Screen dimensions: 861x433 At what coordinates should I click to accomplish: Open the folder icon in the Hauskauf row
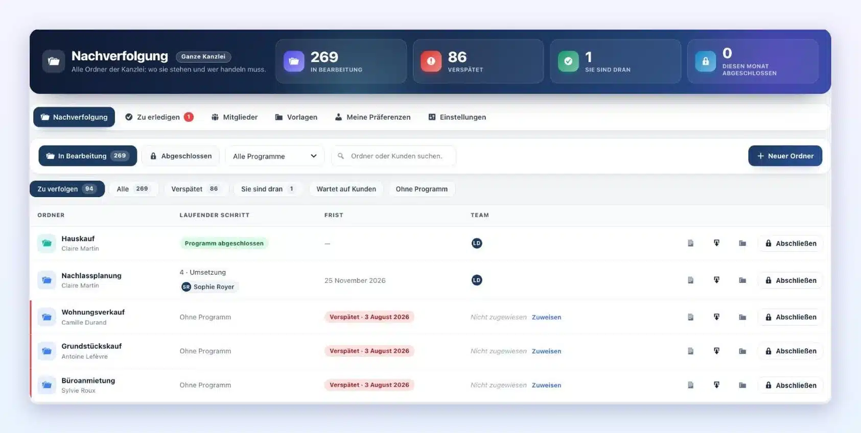[x=742, y=243]
